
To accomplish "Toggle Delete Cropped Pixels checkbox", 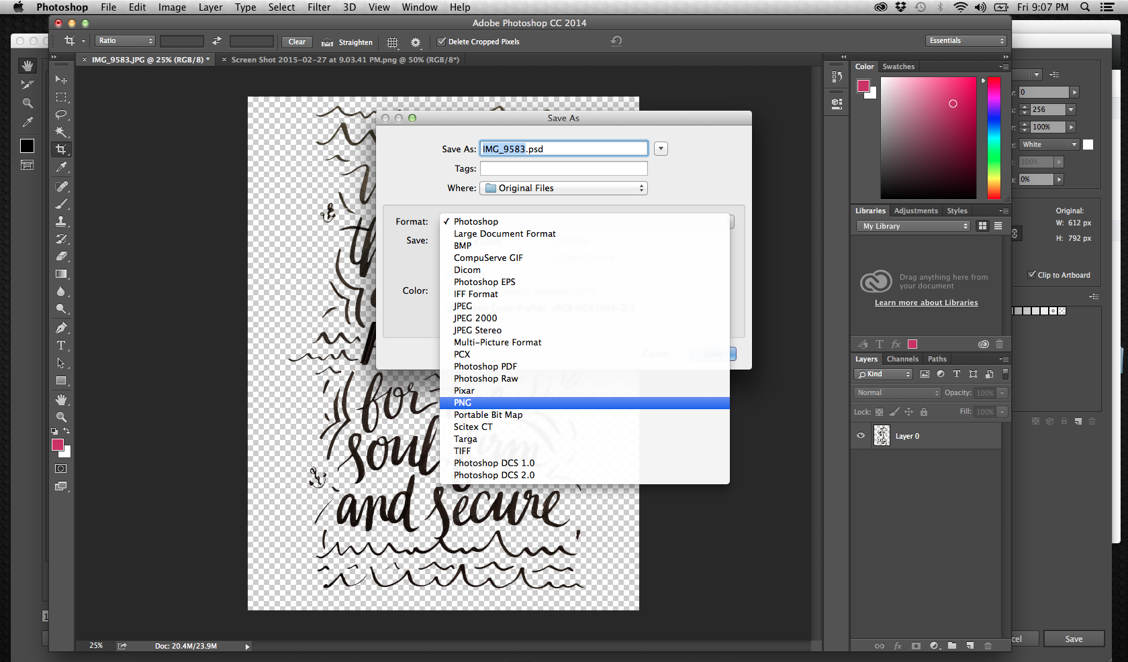I will tap(441, 42).
